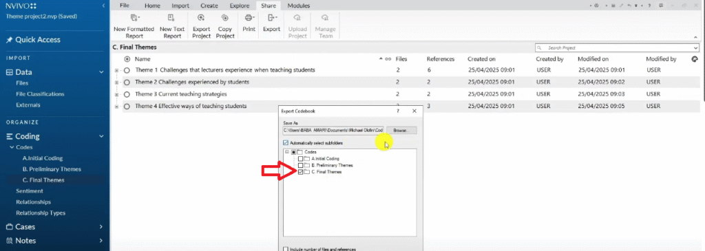Image resolution: width=705 pixels, height=251 pixels.
Task: Select A.Initial Coding in sidebar
Action: 42,158
